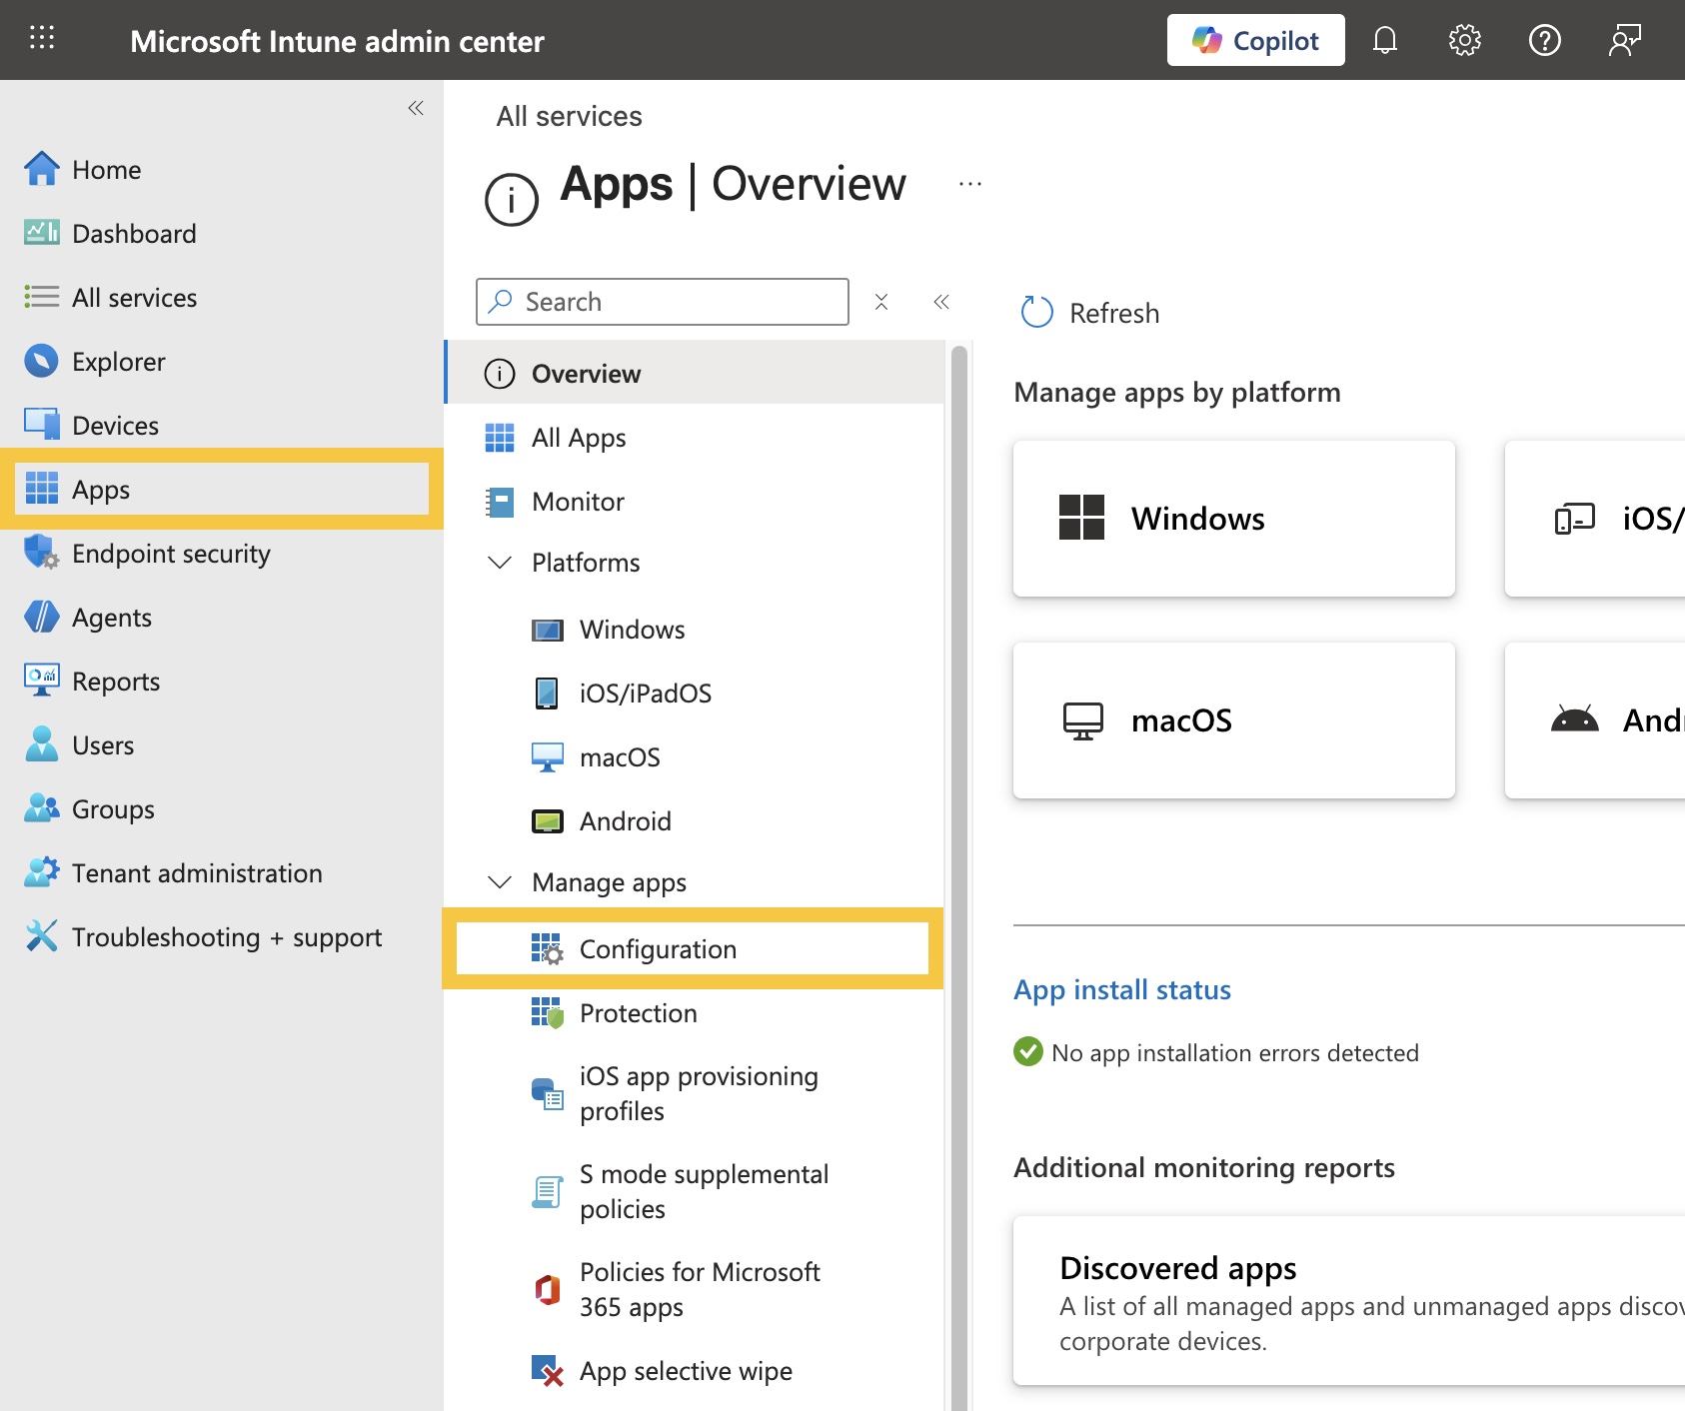Click the Refresh icon
The image size is (1685, 1411).
point(1036,313)
